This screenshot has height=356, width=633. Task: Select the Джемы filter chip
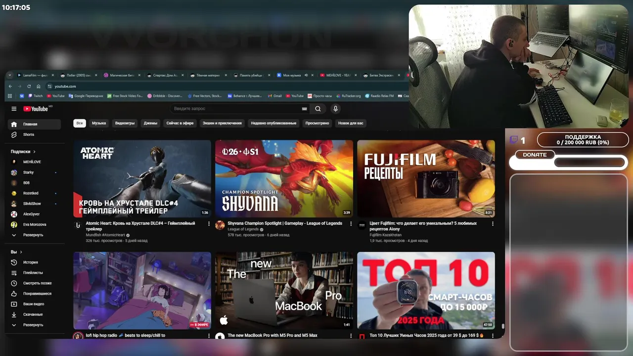[x=150, y=123]
